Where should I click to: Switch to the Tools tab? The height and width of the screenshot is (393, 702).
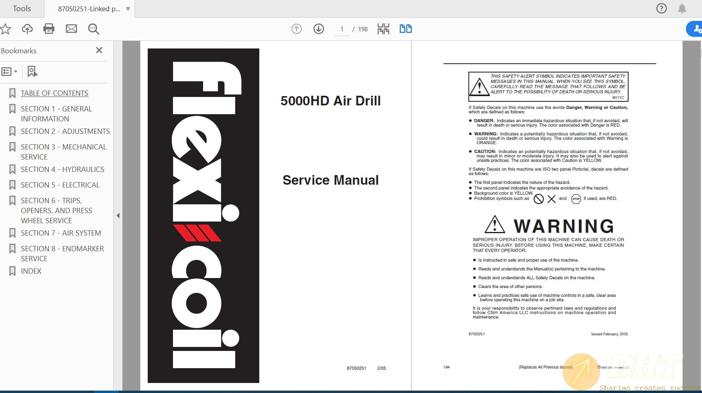point(21,8)
